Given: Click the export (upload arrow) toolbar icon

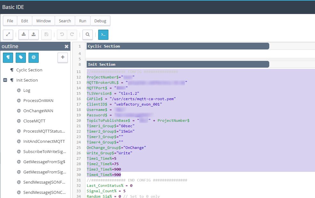Looking at the screenshot, I should 34,34.
